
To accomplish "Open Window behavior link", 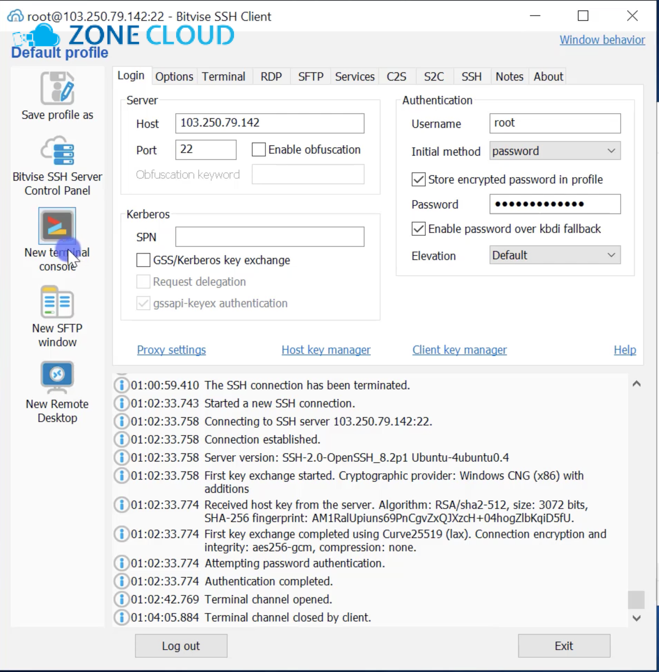I will coord(602,40).
